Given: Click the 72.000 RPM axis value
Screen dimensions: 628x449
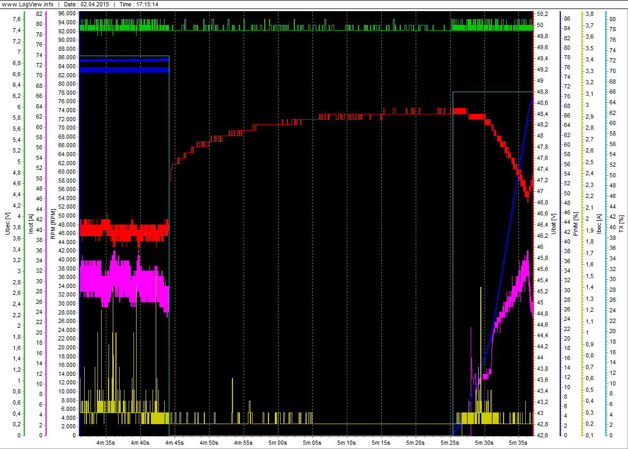Looking at the screenshot, I should [67, 119].
